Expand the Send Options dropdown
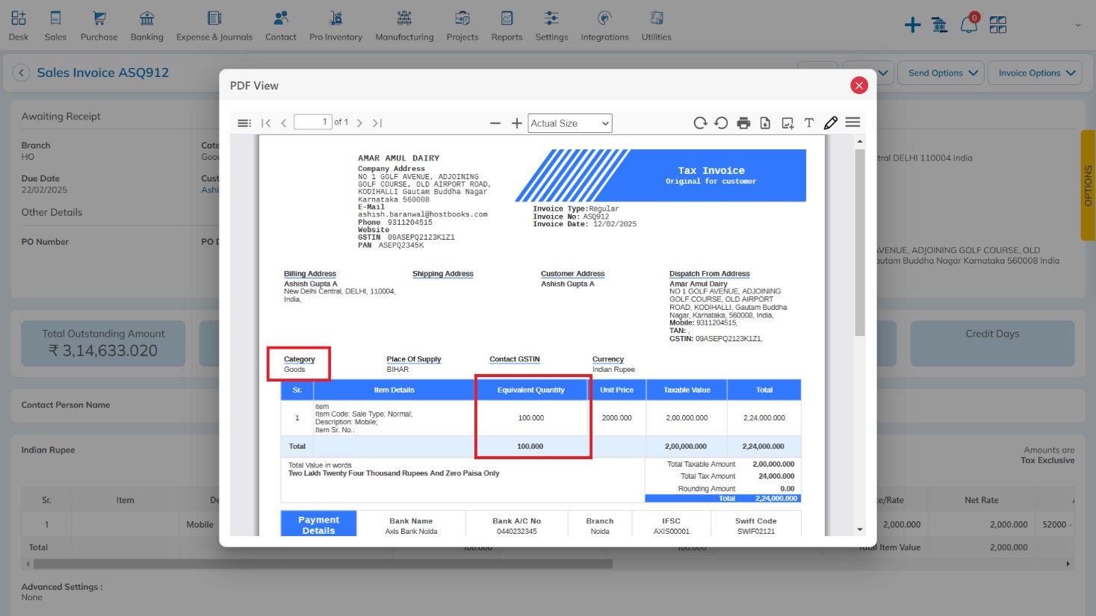This screenshot has width=1096, height=616. [x=942, y=72]
